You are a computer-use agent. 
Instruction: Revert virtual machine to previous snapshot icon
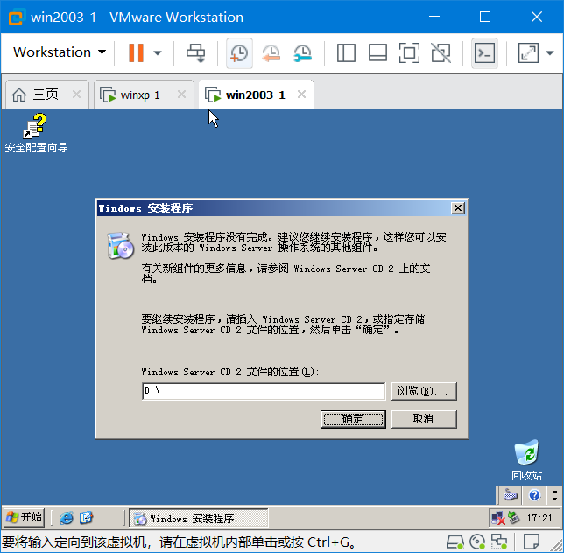[271, 53]
